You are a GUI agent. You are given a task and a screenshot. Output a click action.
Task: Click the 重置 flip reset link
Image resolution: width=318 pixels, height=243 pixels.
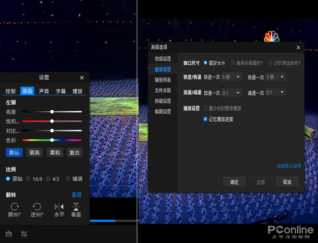coord(77,195)
